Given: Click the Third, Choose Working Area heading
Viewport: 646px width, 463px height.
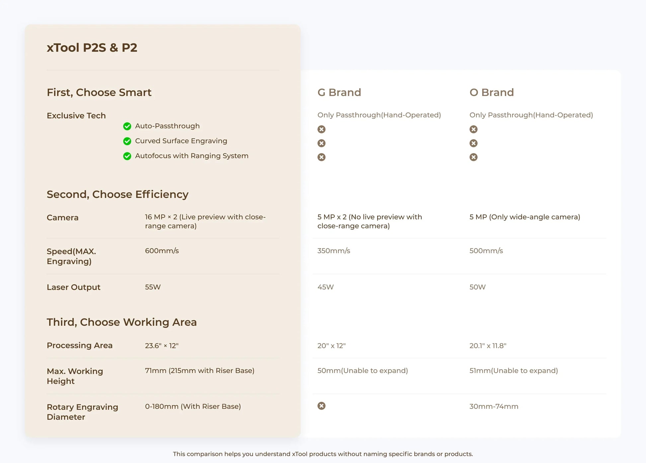Looking at the screenshot, I should point(121,322).
